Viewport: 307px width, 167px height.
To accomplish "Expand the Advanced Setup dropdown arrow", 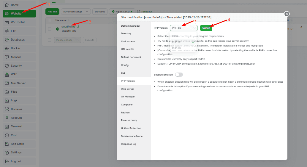I will click(87, 12).
